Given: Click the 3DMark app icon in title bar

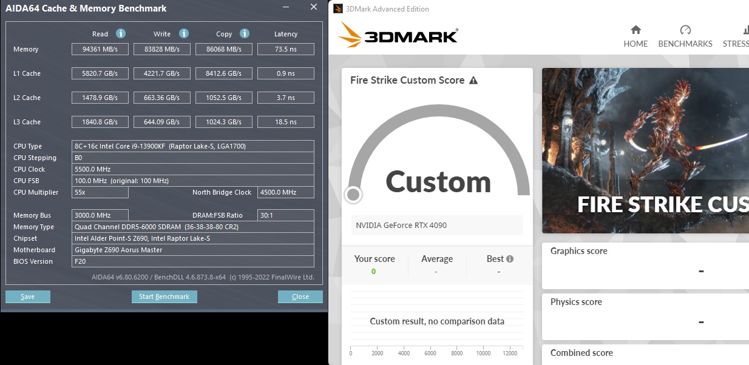Looking at the screenshot, I should click(x=338, y=9).
